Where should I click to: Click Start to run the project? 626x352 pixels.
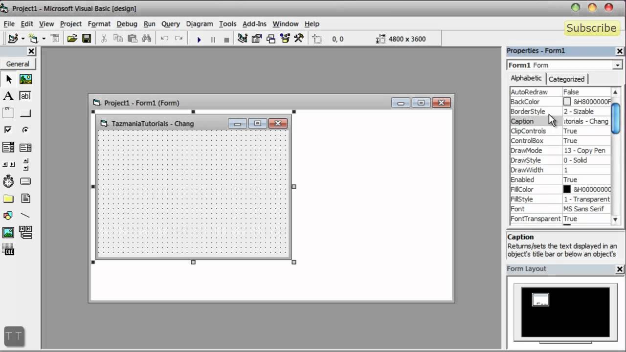click(199, 39)
